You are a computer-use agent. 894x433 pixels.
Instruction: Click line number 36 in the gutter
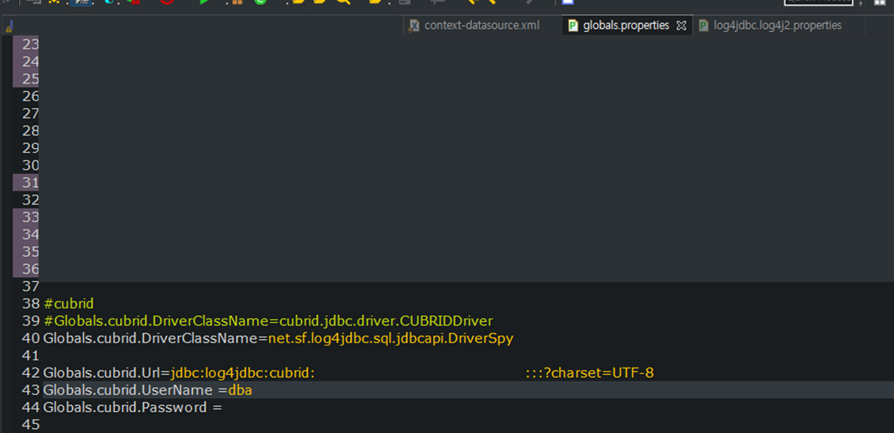(31, 269)
